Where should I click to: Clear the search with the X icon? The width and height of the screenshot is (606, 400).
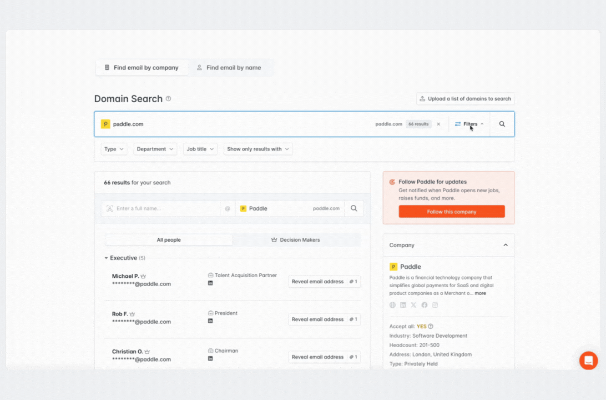[438, 124]
